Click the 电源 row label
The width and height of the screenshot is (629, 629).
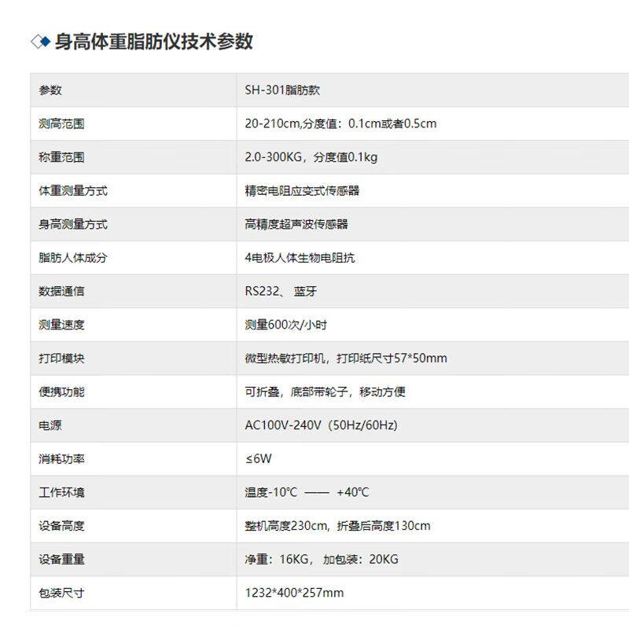click(x=50, y=425)
